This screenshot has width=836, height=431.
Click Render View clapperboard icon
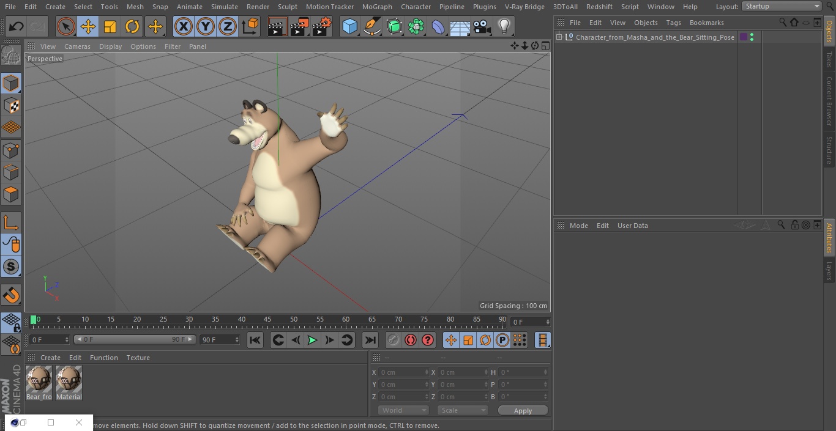(277, 26)
